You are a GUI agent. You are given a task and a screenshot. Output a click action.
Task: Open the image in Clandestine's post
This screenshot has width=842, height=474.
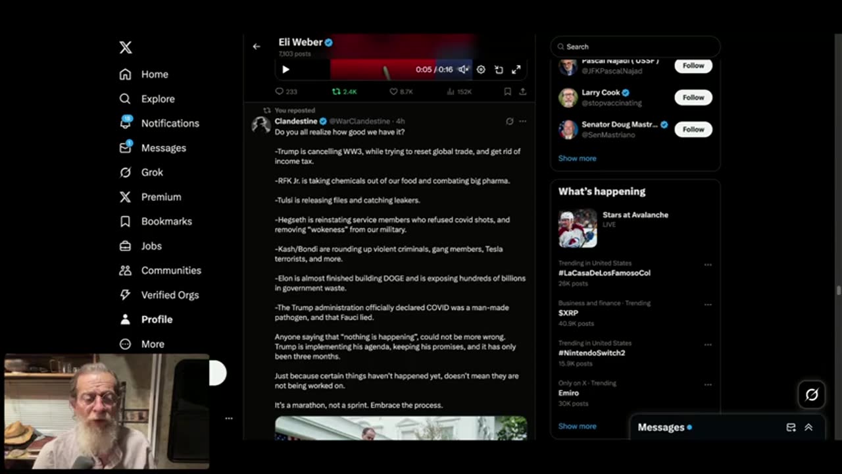[x=401, y=428]
